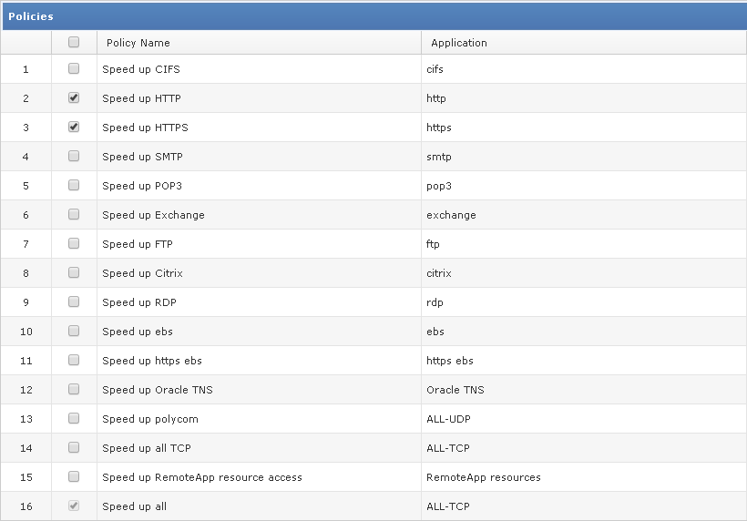Viewport: 747px width, 521px height.
Task: Check the select-all checkbox in header
Action: pos(74,42)
